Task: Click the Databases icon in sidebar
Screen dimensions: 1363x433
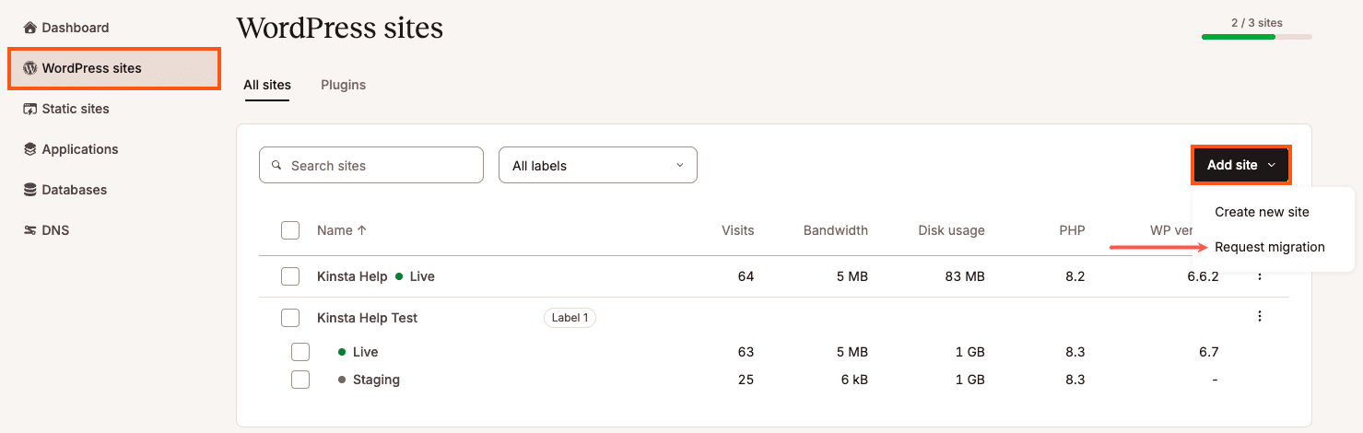Action: (29, 190)
